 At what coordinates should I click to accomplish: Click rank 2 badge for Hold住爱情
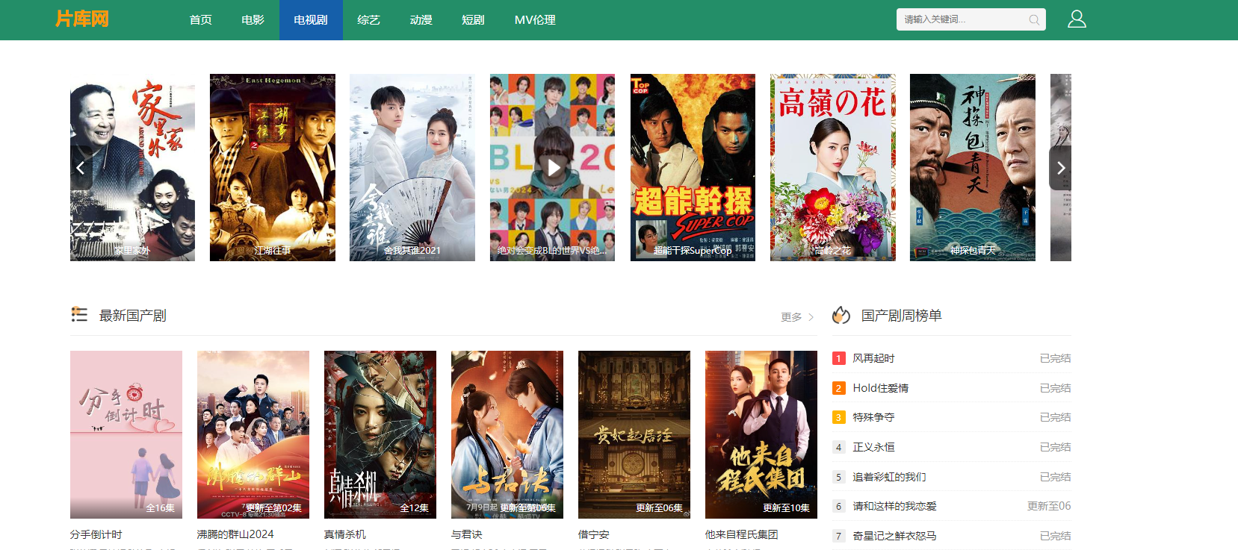pos(838,388)
